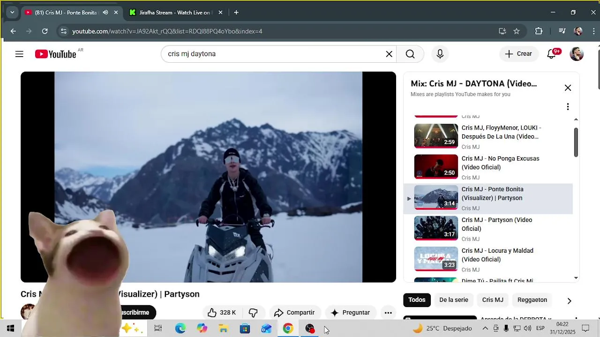Switch to the Cris MJ Ponte Bonita tab
Screen dimensions: 600x337
pos(66,13)
